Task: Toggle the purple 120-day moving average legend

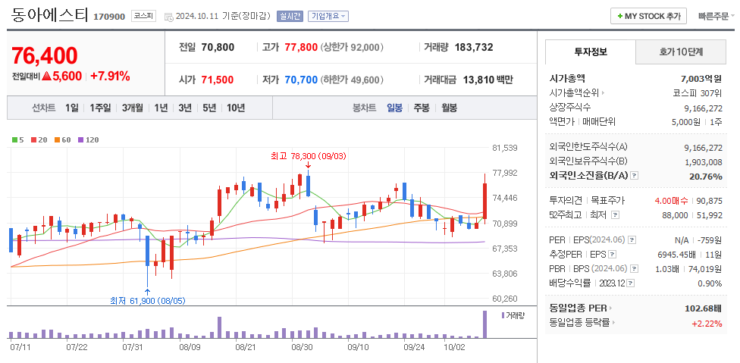Action: (80, 140)
